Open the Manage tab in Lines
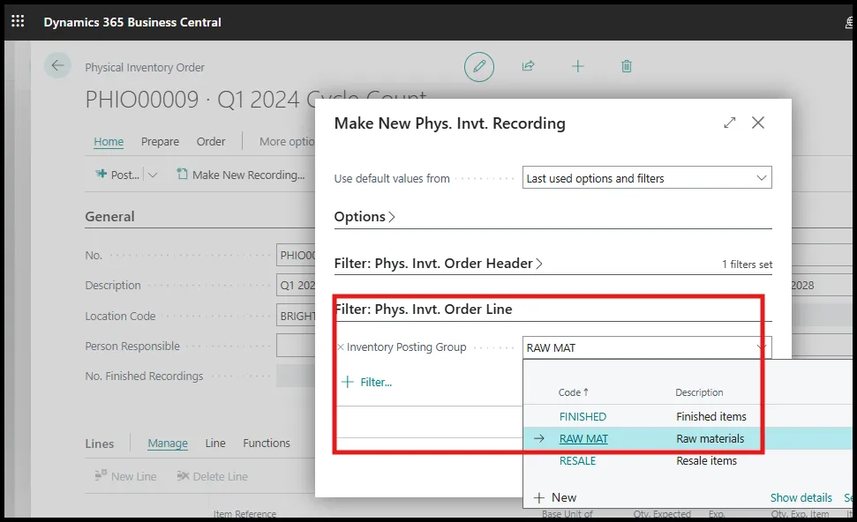Screen dimensions: 857x522 168,444
